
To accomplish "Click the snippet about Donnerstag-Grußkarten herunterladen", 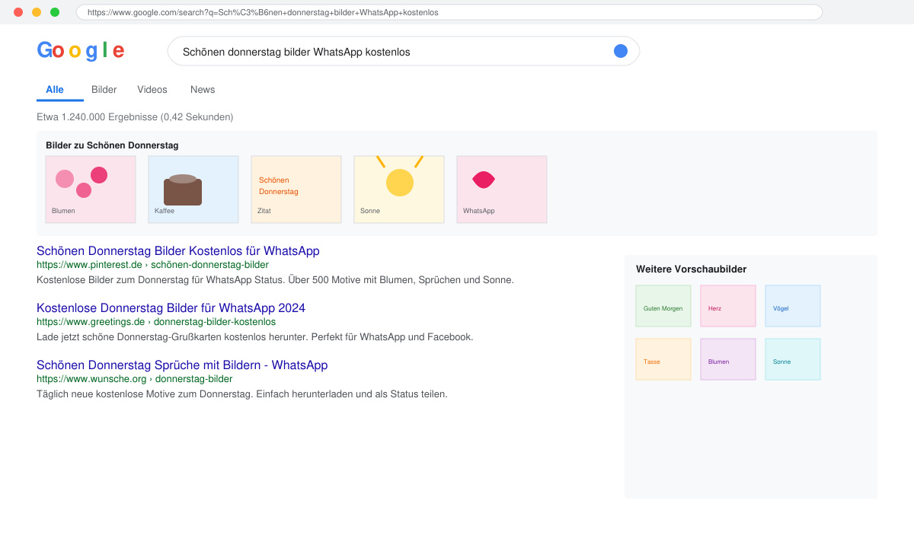I will (x=255, y=337).
